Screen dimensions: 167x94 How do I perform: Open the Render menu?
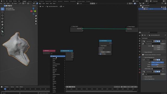[x=10, y=1]
